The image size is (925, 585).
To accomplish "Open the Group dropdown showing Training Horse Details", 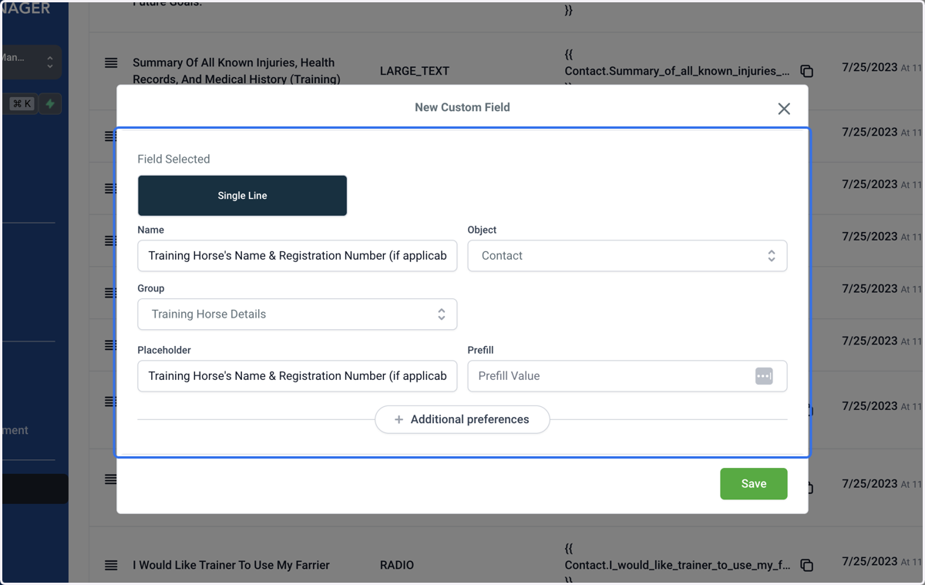I will [298, 314].
